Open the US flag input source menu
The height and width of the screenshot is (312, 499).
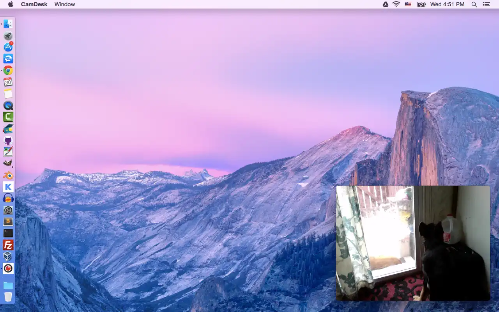pyautogui.click(x=408, y=4)
